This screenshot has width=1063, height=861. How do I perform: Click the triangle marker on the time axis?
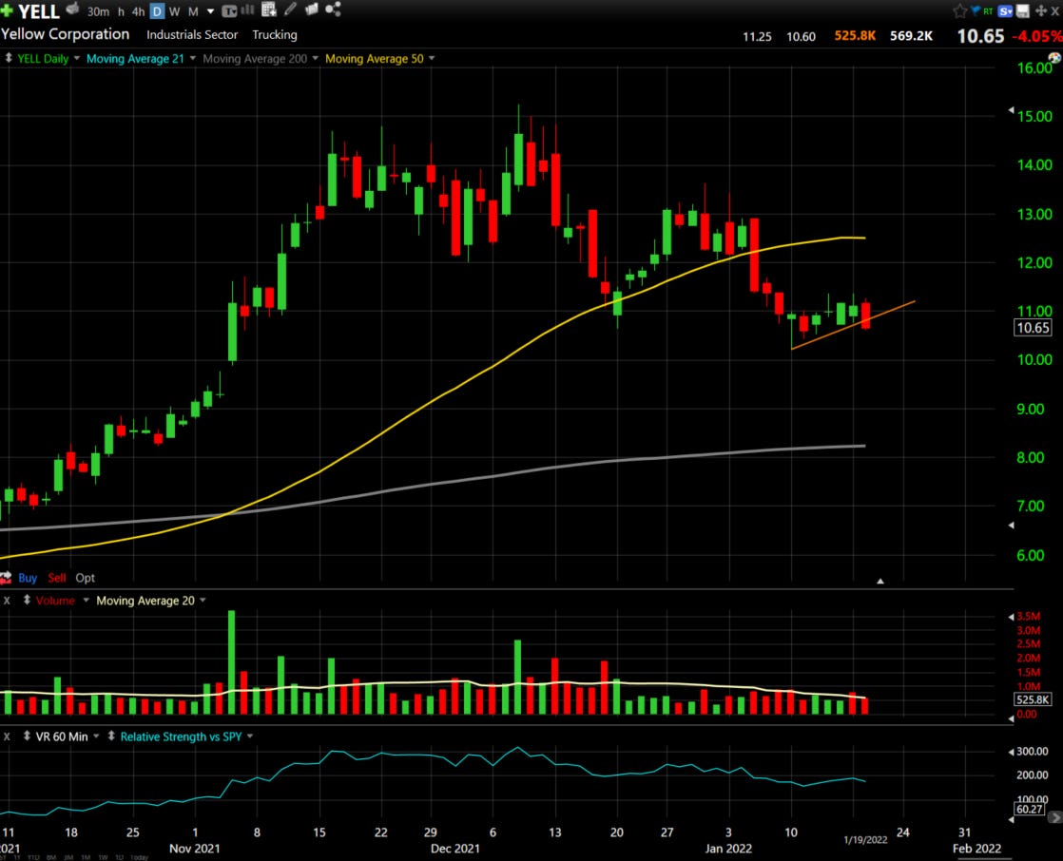point(879,582)
